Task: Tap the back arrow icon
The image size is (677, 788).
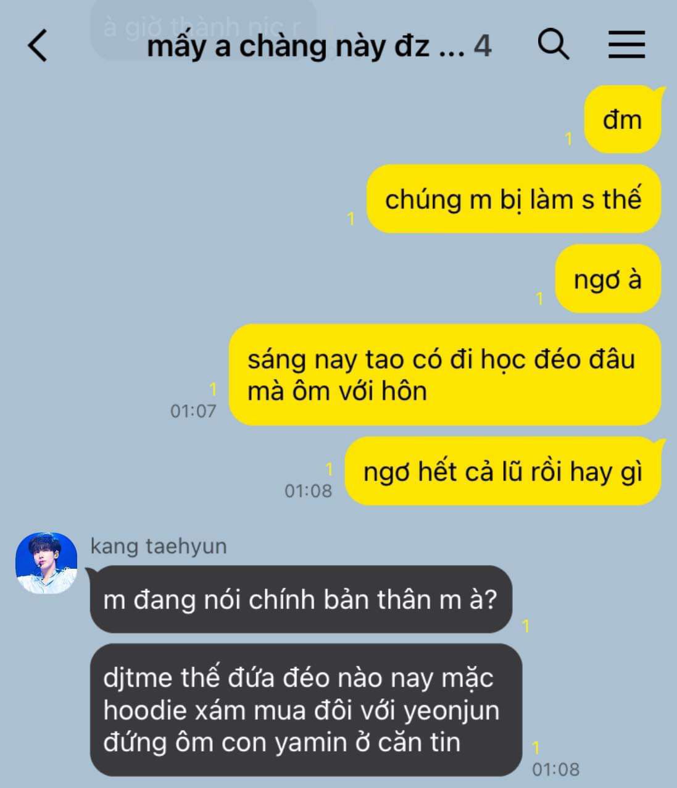Action: (x=38, y=46)
